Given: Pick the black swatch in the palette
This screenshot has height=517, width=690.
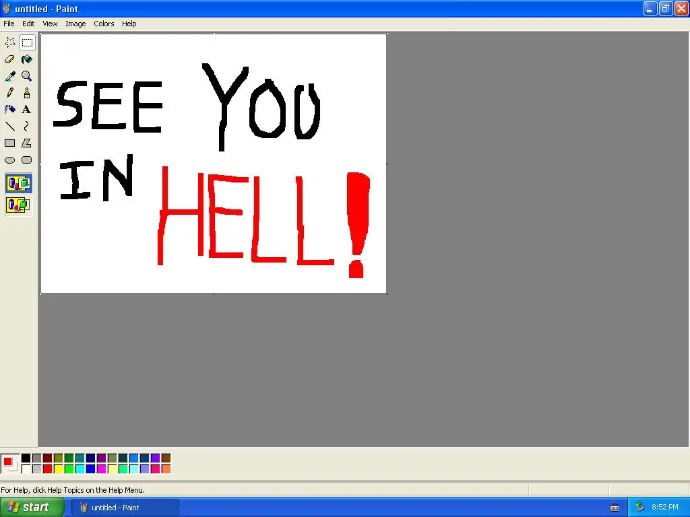Looking at the screenshot, I should [26, 458].
